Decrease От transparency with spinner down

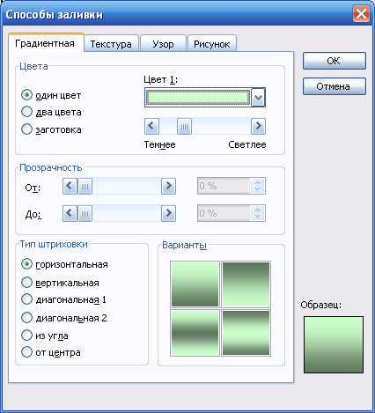[x=258, y=189]
